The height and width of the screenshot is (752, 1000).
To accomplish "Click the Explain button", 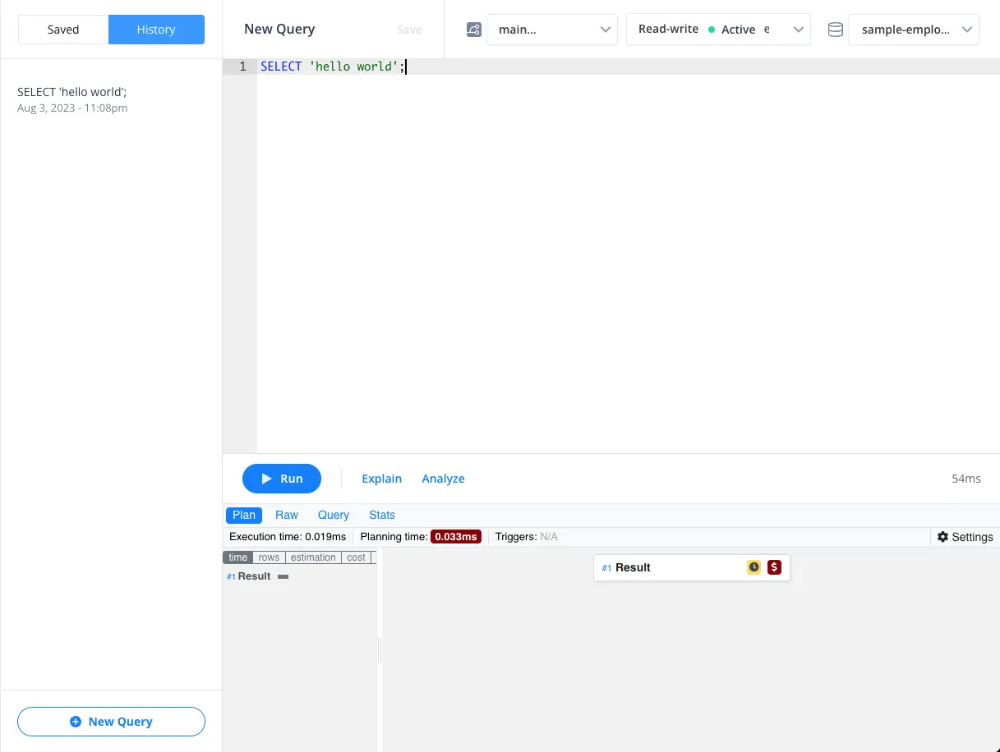I will [381, 479].
